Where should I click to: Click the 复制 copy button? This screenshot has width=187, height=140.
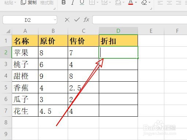[x=29, y=2]
